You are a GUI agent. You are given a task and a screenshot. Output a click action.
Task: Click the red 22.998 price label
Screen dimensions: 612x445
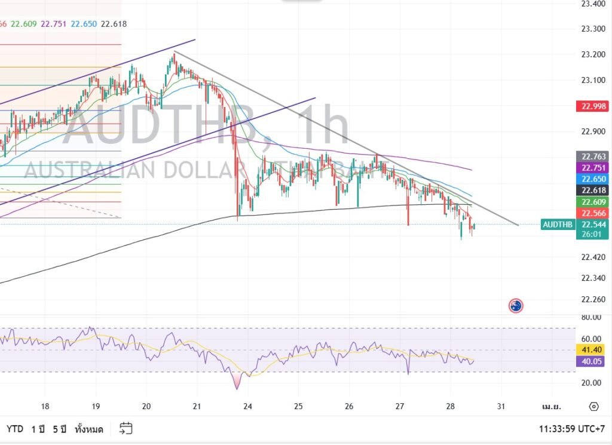click(592, 106)
